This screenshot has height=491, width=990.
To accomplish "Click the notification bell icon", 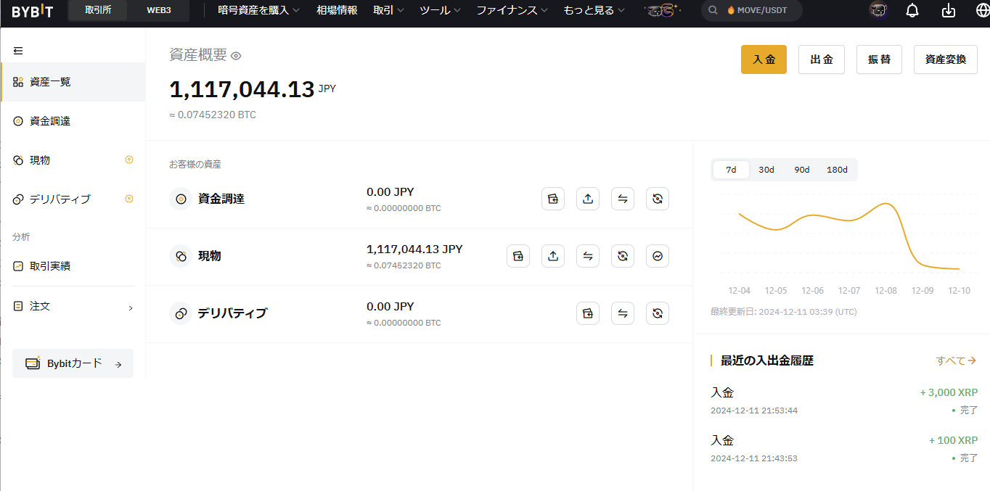I will coord(912,10).
